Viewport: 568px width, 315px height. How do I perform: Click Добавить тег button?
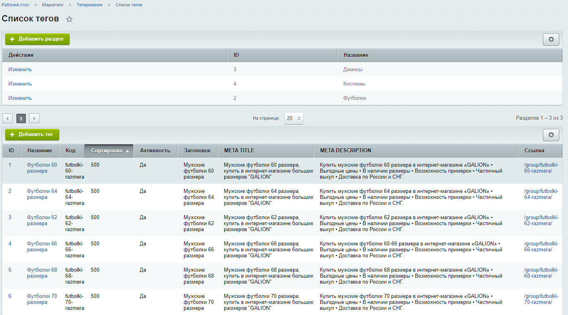pyautogui.click(x=32, y=134)
